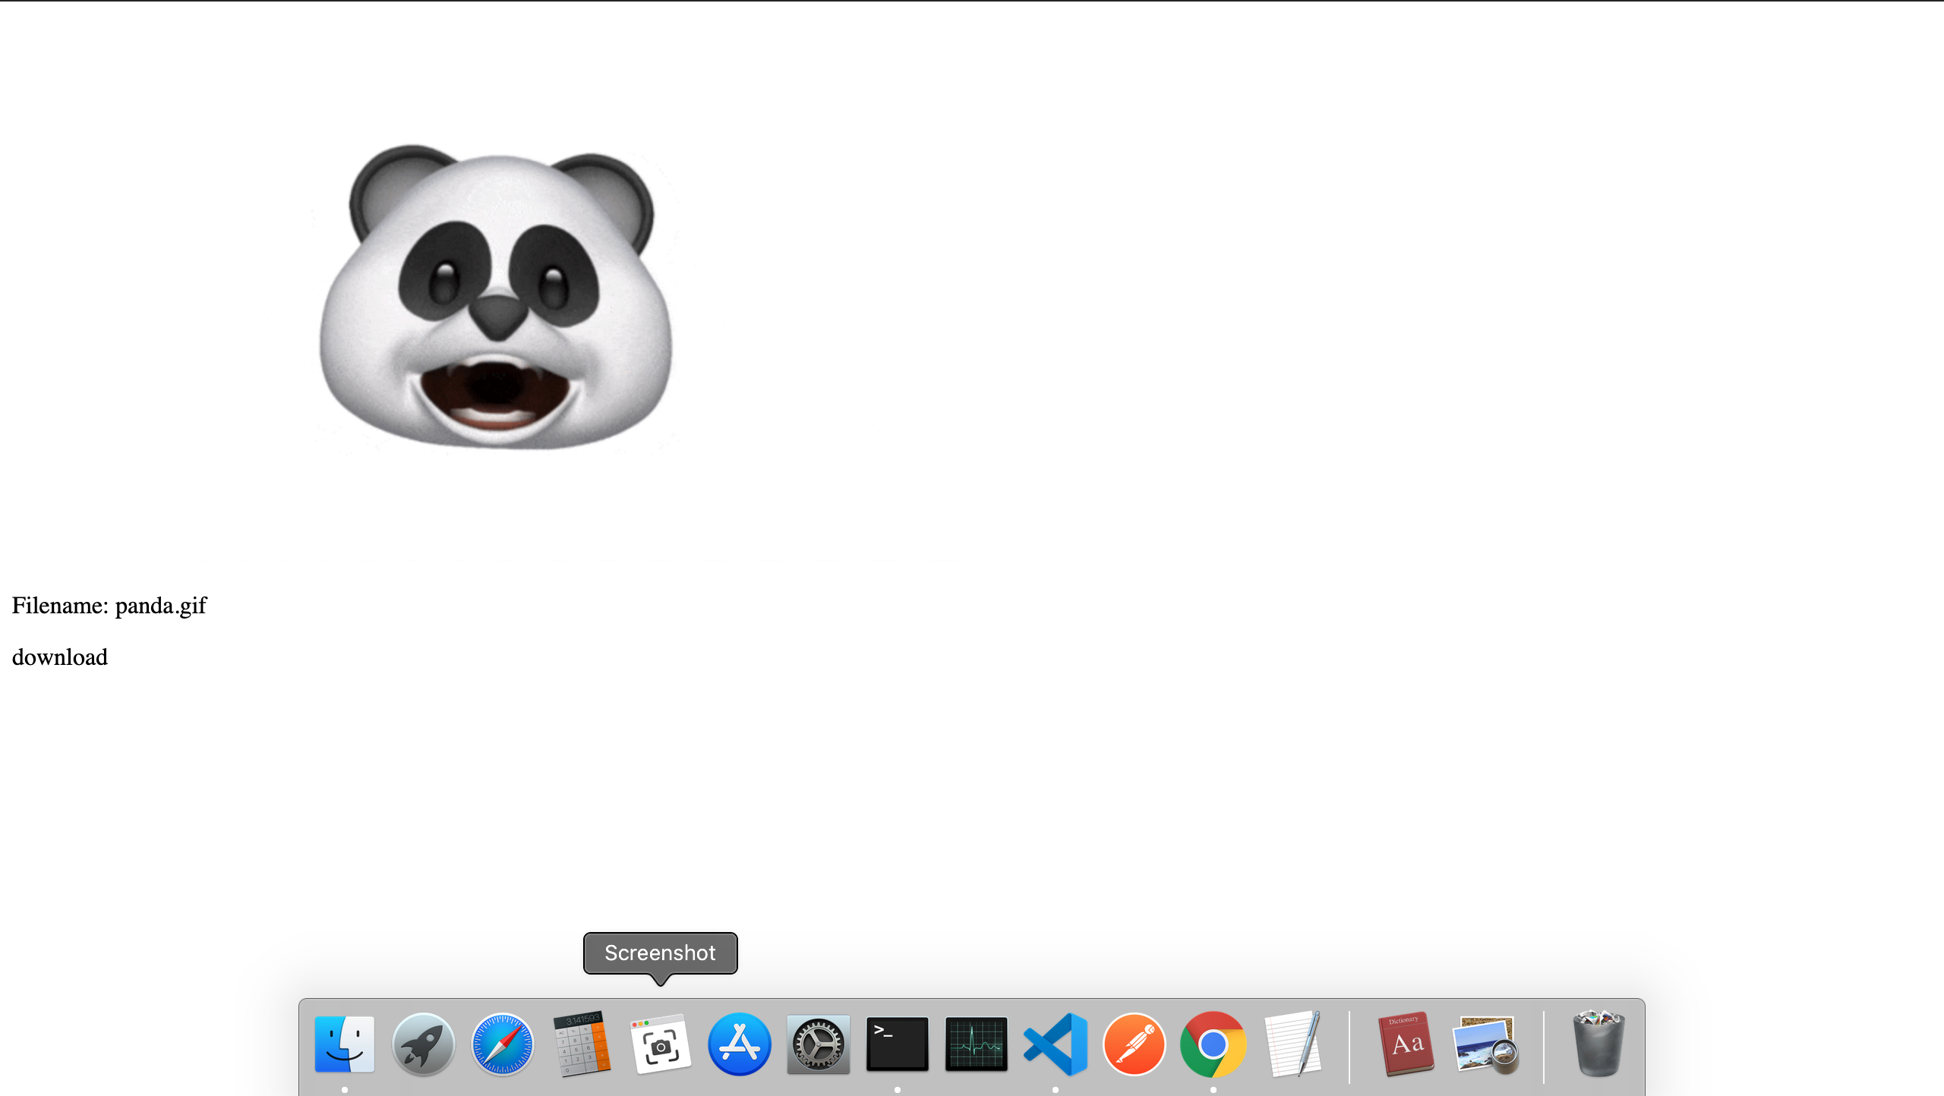Launch the Screenshot utility icon

tap(660, 1044)
